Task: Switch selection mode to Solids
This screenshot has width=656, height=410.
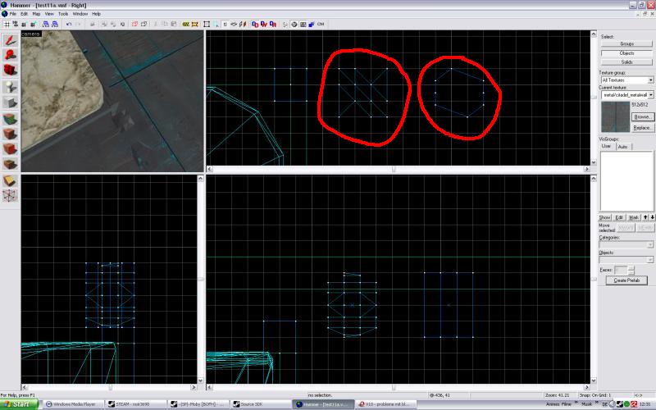Action: pos(626,61)
